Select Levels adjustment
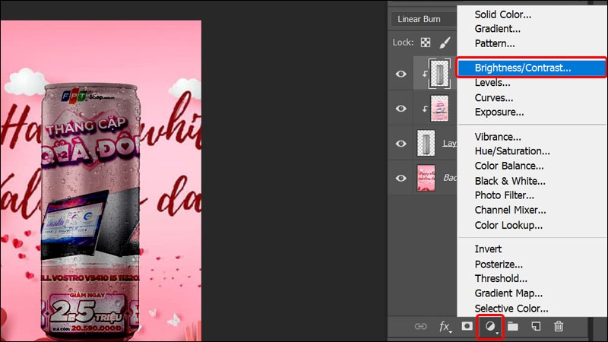Viewport: 608px width, 342px height. 492,83
